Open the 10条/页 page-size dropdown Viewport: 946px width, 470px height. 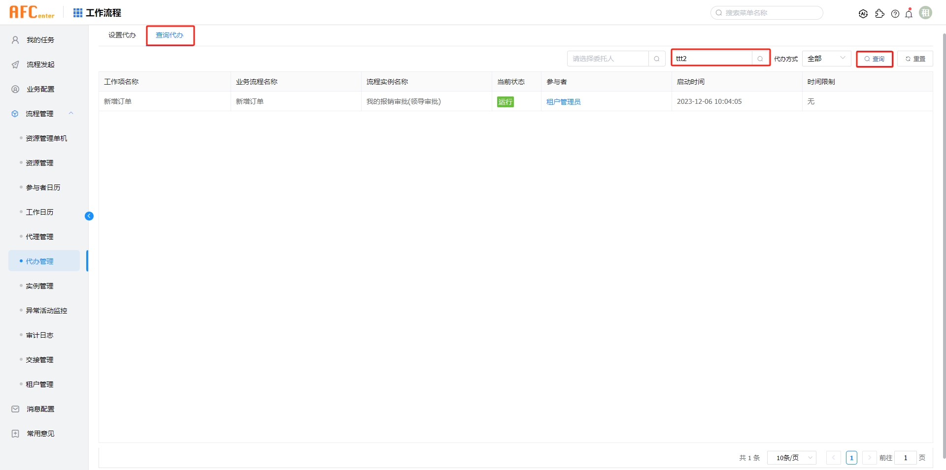point(791,458)
